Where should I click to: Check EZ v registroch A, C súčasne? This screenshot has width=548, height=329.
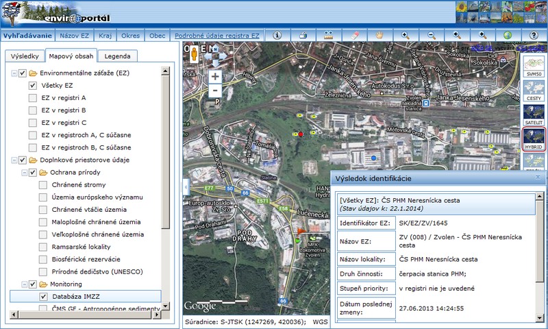click(32, 135)
